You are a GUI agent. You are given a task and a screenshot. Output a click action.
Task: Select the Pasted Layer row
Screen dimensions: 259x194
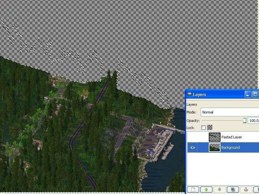[223, 137]
